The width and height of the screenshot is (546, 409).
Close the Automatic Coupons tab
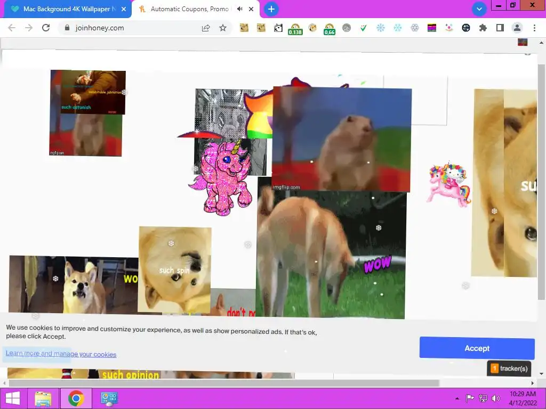(251, 9)
